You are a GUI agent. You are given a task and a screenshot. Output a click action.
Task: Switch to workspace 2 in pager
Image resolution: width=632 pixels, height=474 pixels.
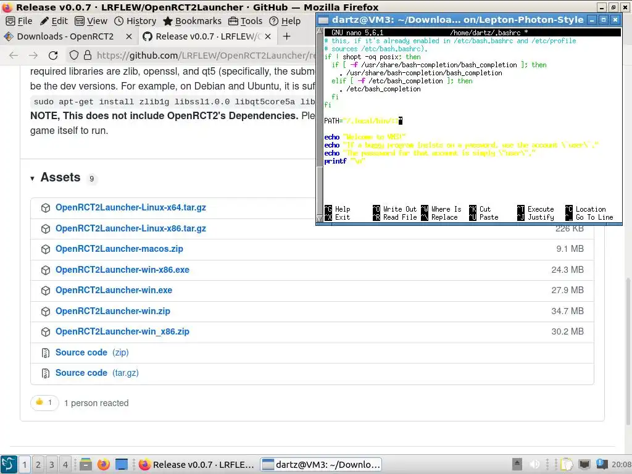38,465
